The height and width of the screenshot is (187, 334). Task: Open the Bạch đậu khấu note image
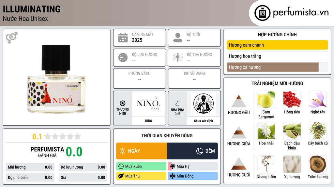coord(292,131)
